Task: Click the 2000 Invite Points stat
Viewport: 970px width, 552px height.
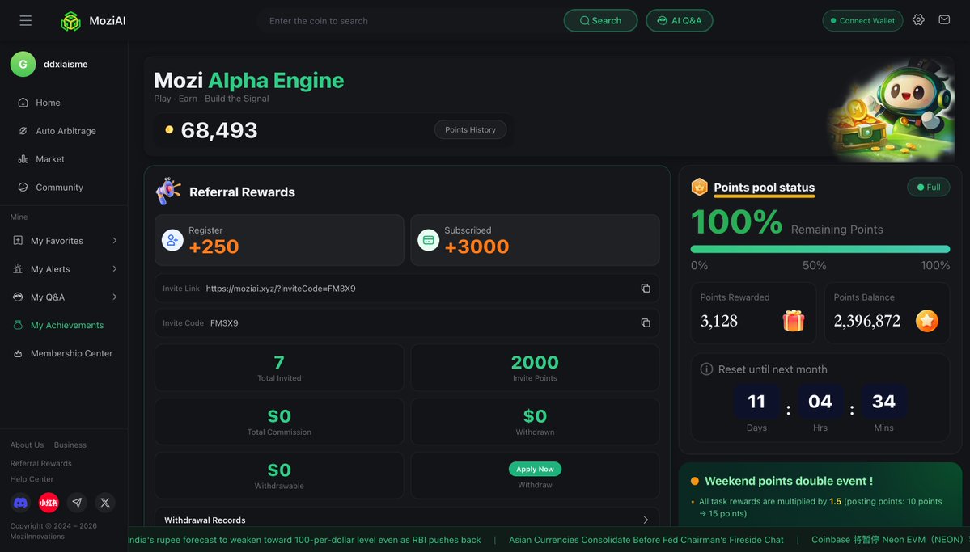Action: coord(535,367)
